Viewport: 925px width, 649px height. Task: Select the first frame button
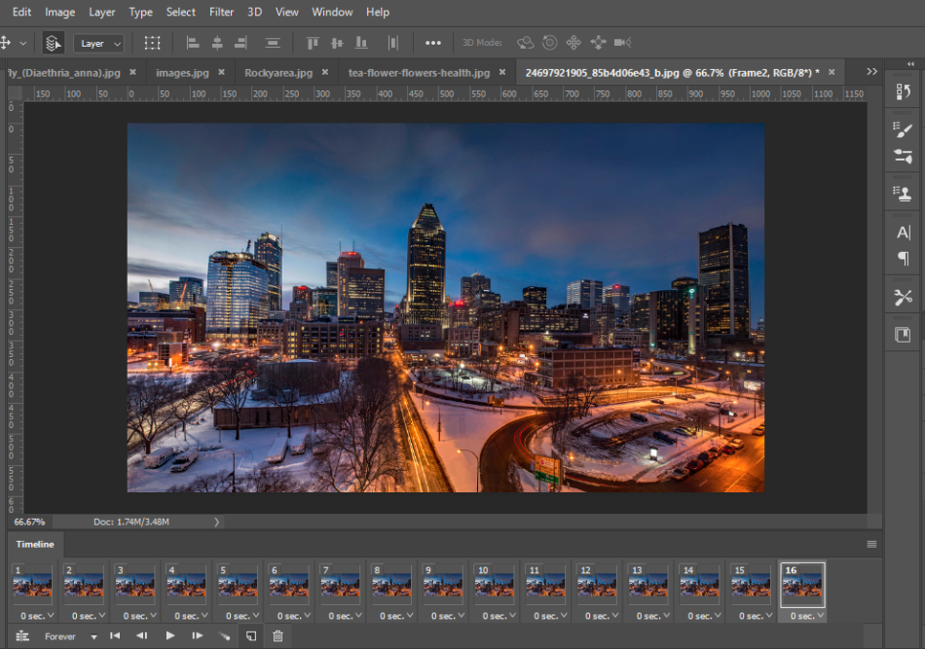click(115, 635)
